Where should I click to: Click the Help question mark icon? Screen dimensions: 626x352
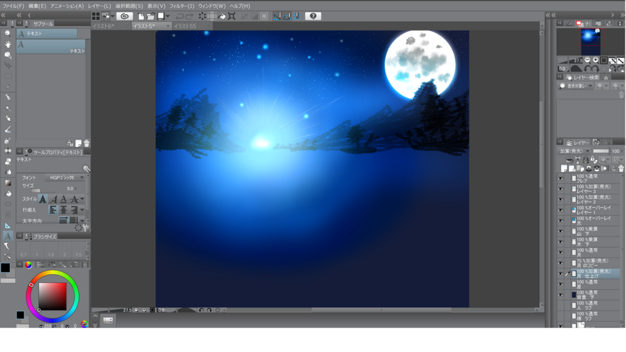pos(313,16)
